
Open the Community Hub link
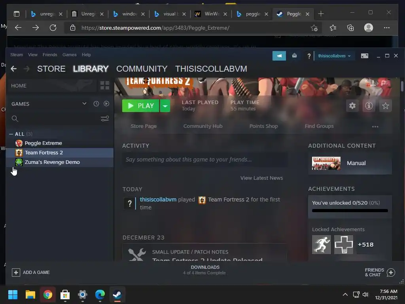click(203, 126)
